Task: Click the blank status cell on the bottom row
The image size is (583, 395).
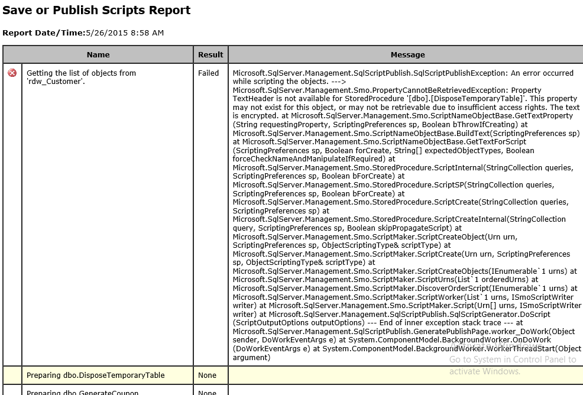Action: point(12,391)
